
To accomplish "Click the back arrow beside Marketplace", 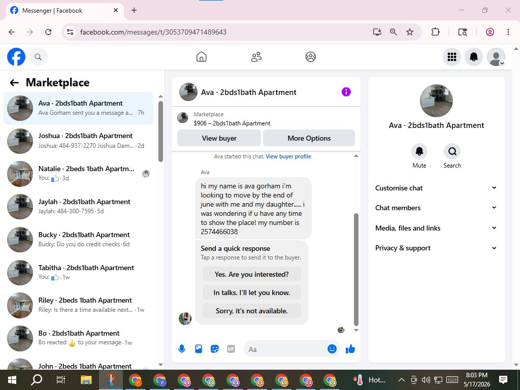I will 14,83.
